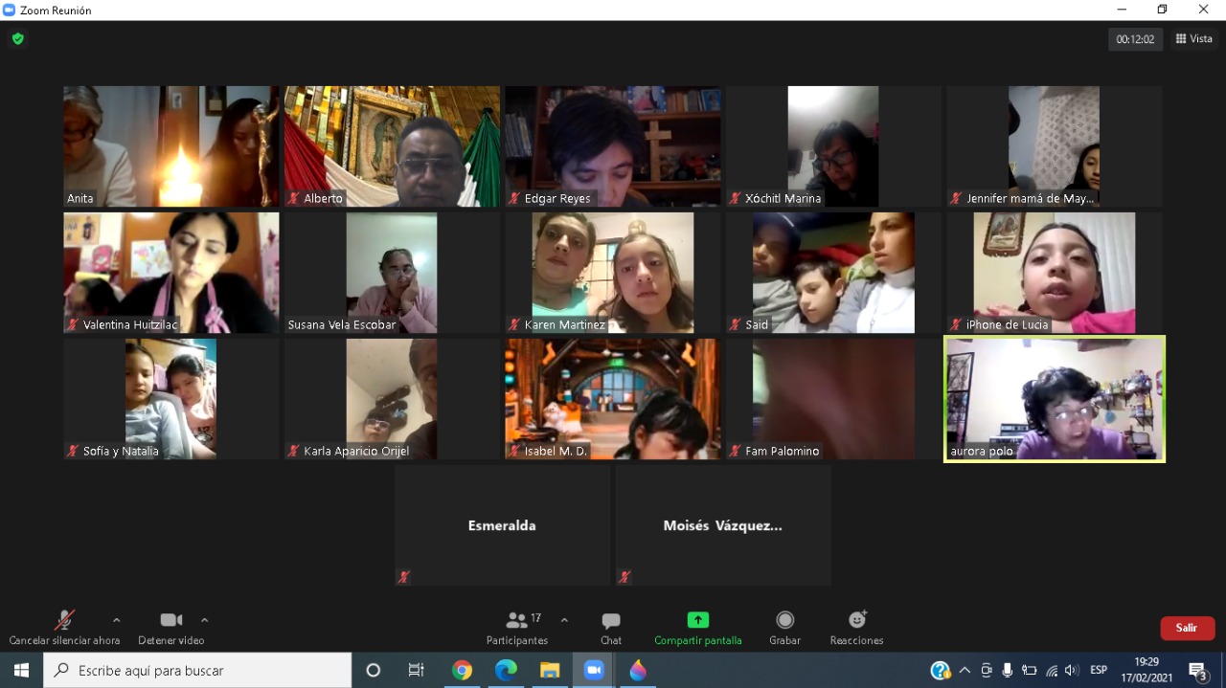Click the Zoom icon in the taskbar
This screenshot has height=688, width=1226.
pos(594,670)
